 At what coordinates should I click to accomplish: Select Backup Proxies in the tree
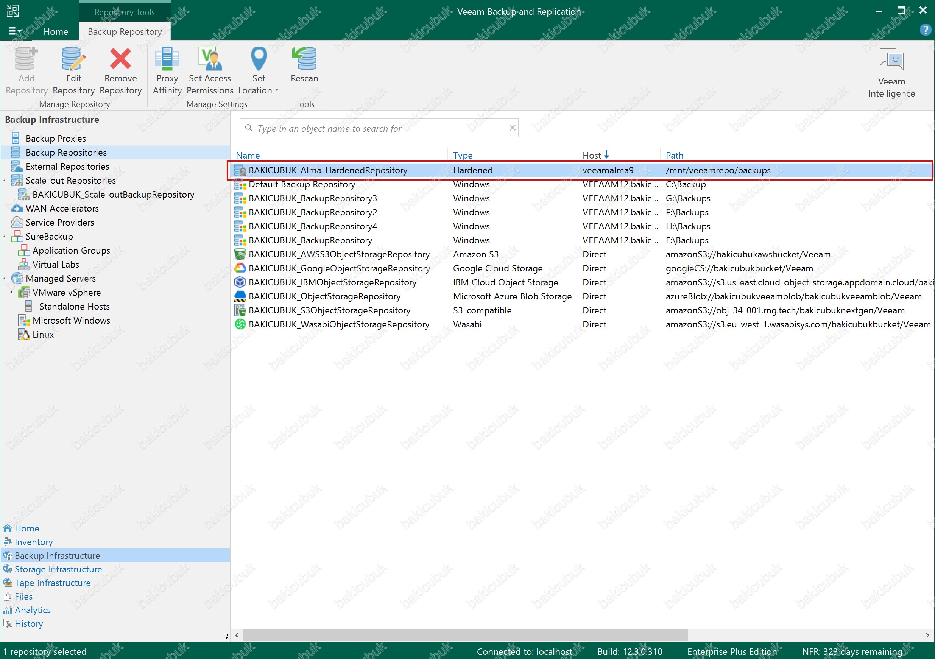(56, 139)
